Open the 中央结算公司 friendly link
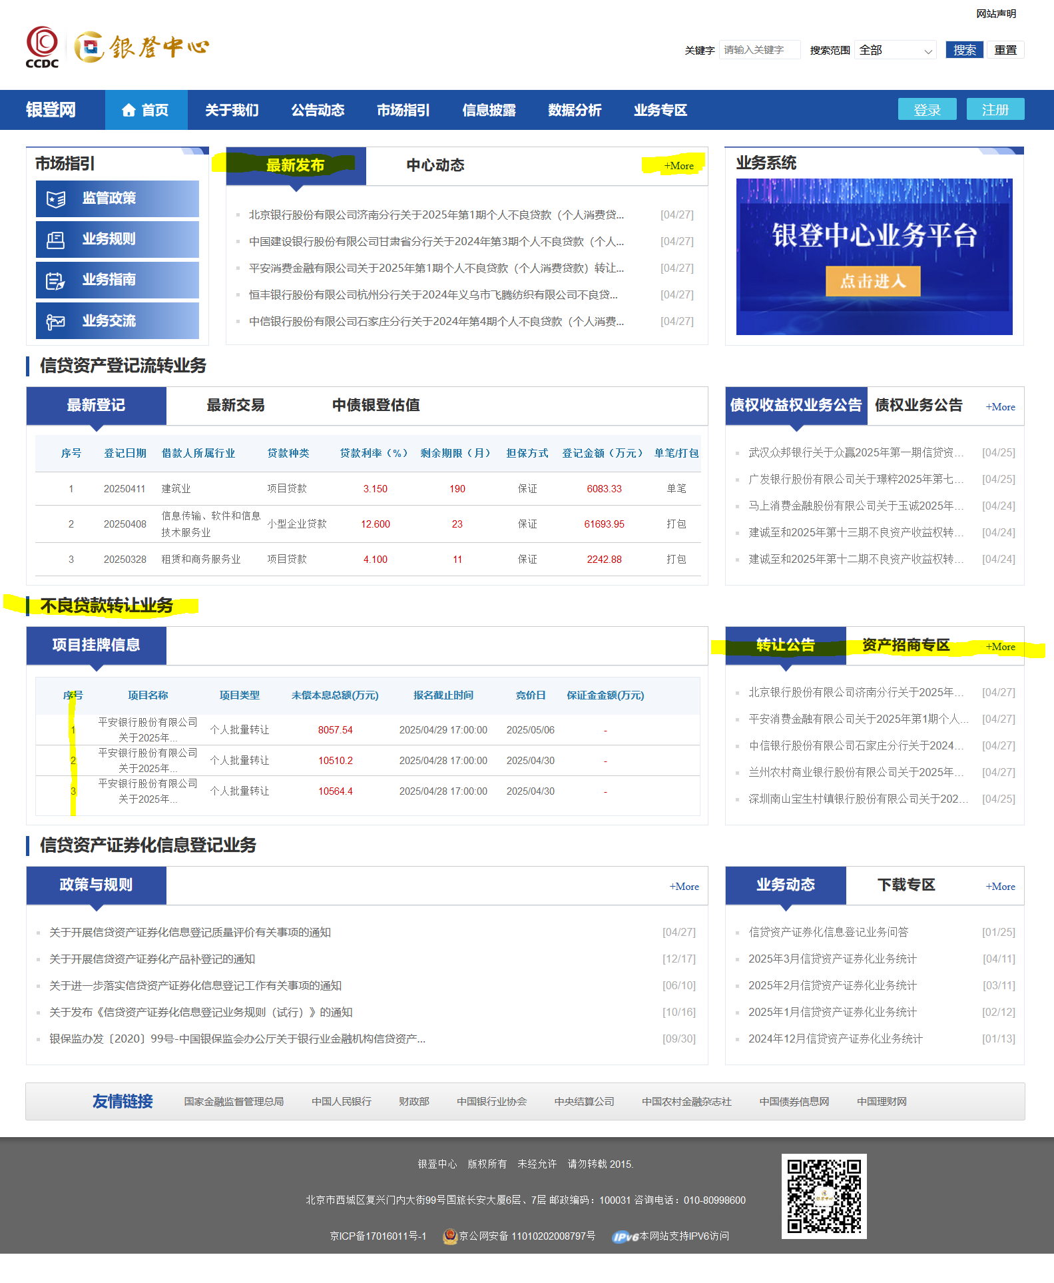This screenshot has height=1283, width=1054. coord(585,1102)
